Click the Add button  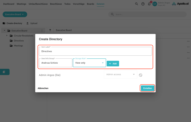pyautogui.click(x=113, y=64)
